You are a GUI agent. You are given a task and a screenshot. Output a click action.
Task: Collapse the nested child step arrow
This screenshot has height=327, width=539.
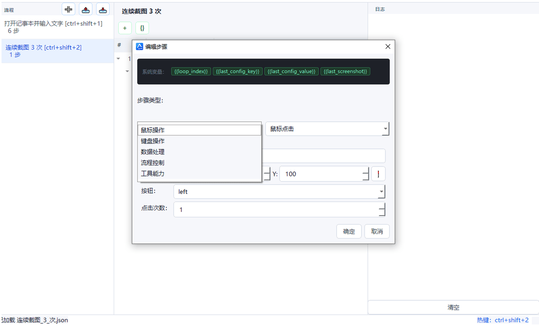pyautogui.click(x=127, y=71)
